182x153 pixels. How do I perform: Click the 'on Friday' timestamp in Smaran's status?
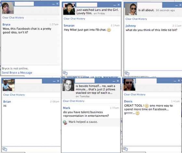click(99, 14)
